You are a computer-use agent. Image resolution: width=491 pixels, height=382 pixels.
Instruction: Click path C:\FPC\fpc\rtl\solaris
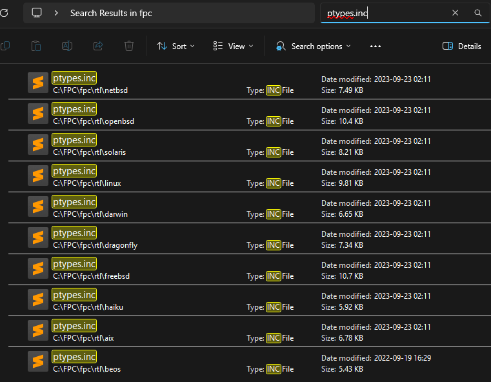coord(90,152)
